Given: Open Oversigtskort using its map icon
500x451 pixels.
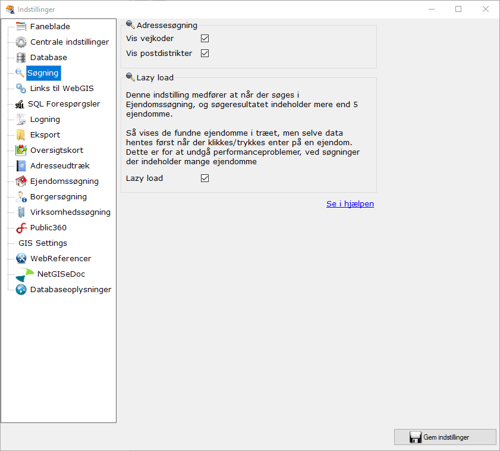Looking at the screenshot, I should (x=20, y=150).
